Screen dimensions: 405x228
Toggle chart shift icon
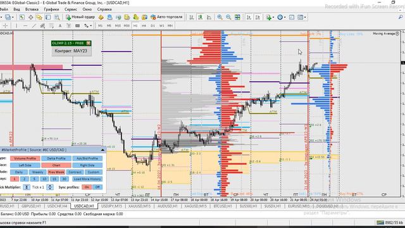(258, 17)
